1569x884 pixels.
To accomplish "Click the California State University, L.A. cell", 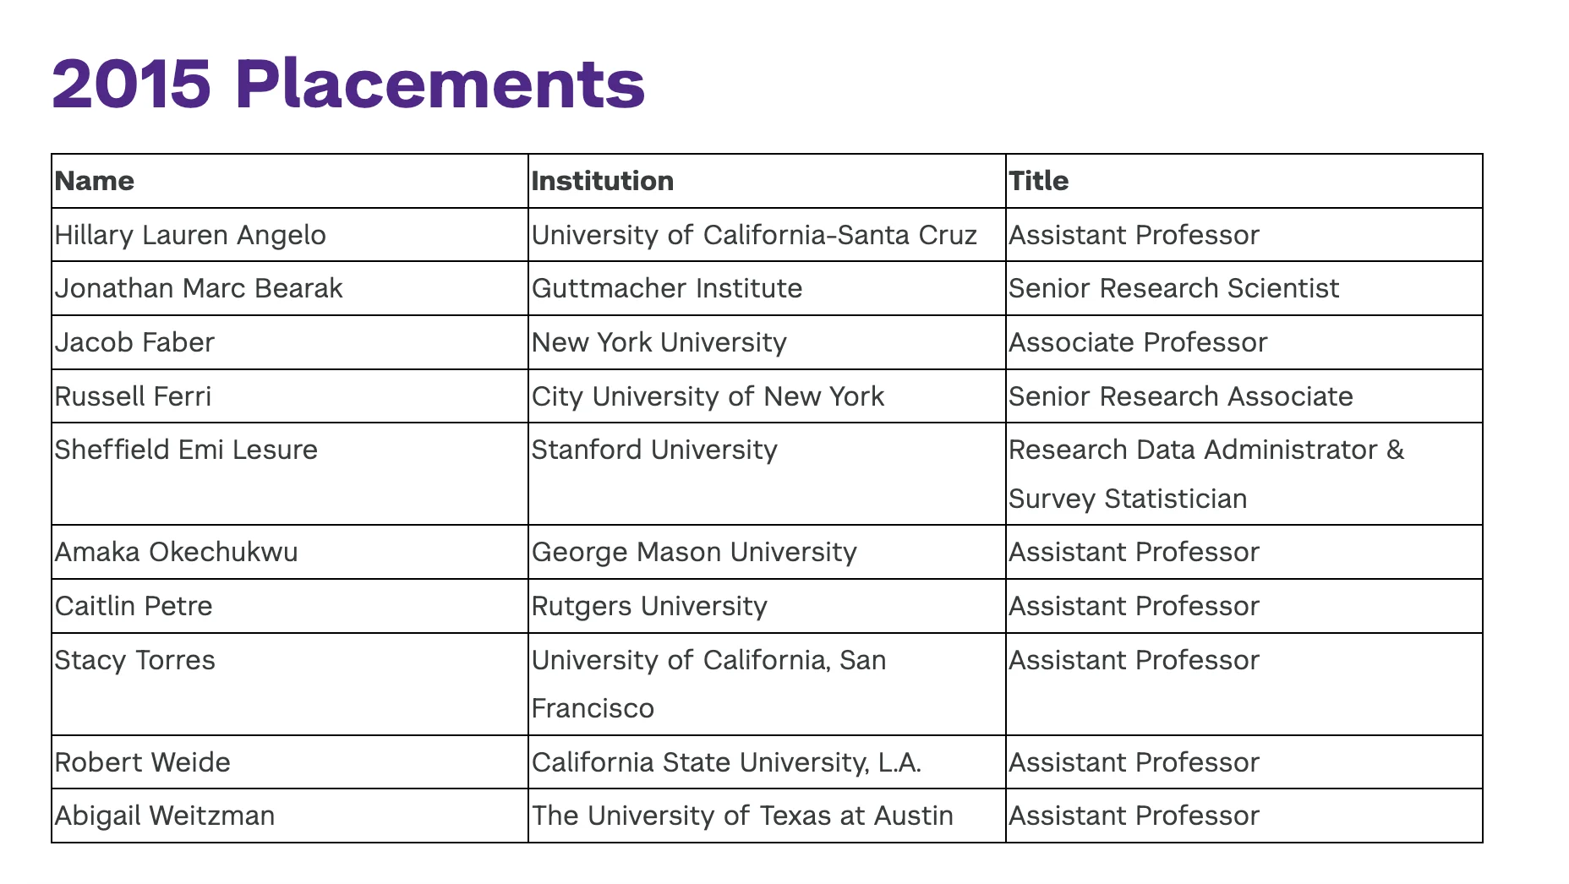I will [726, 762].
